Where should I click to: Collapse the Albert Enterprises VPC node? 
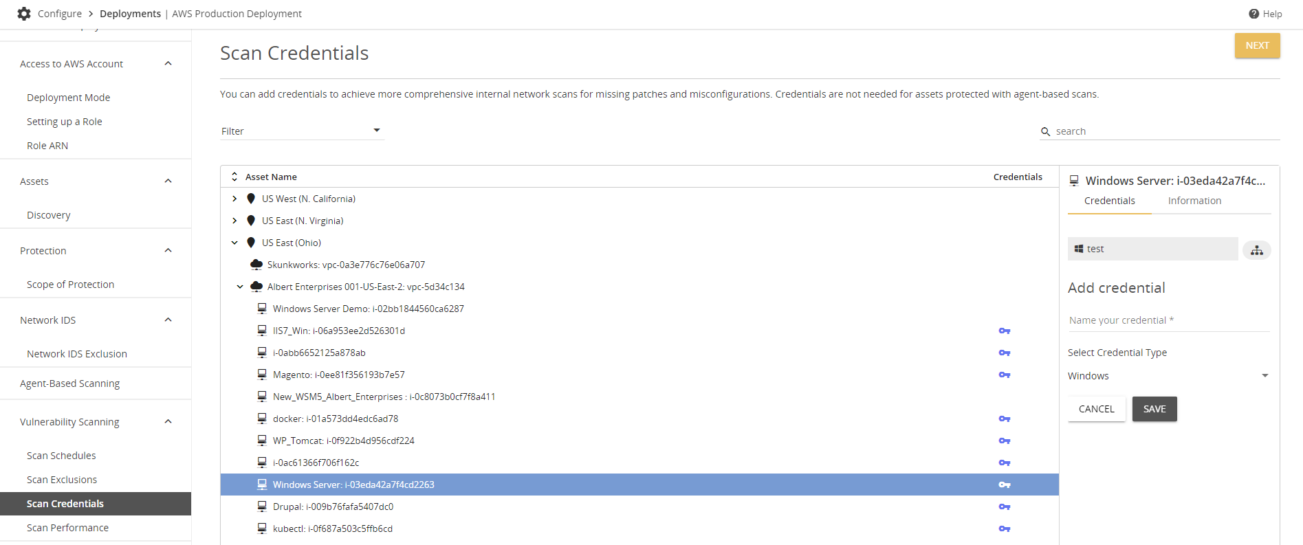pyautogui.click(x=240, y=287)
